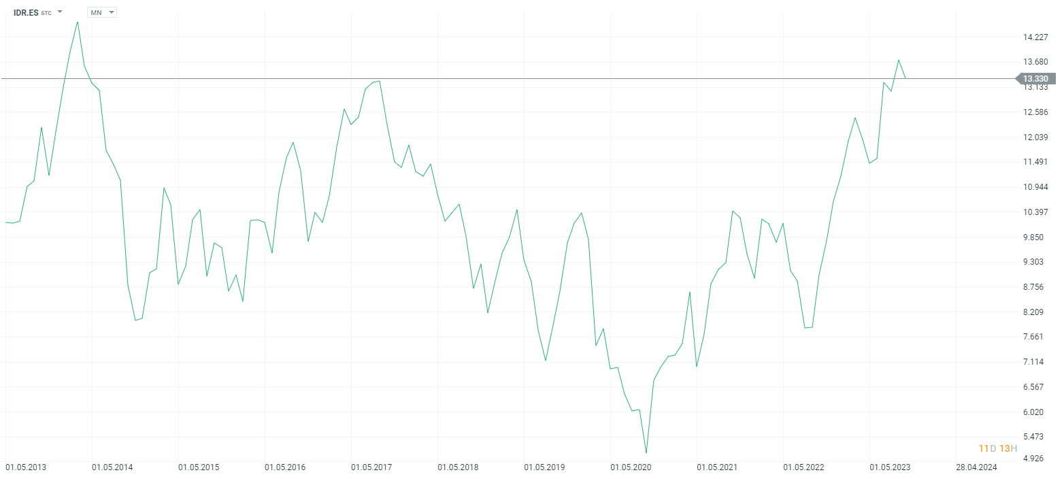Click the 01.05.2023 date axis label

coord(890,467)
